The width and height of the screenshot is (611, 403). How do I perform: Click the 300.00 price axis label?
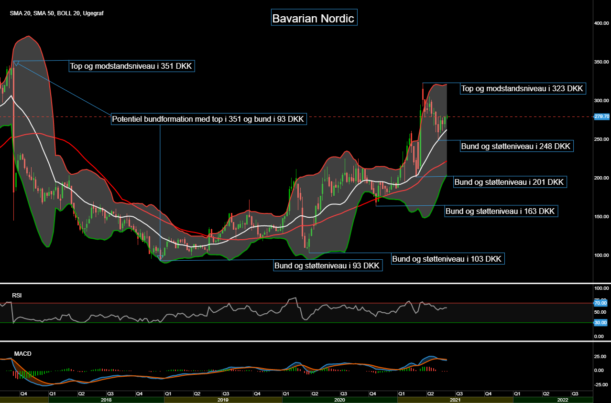[x=601, y=100]
